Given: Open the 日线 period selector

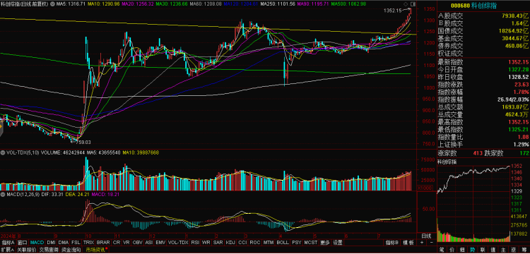Looking at the screenshot, I should [x=426, y=236].
